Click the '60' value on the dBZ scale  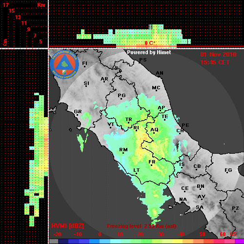pyautogui.click(x=223, y=234)
